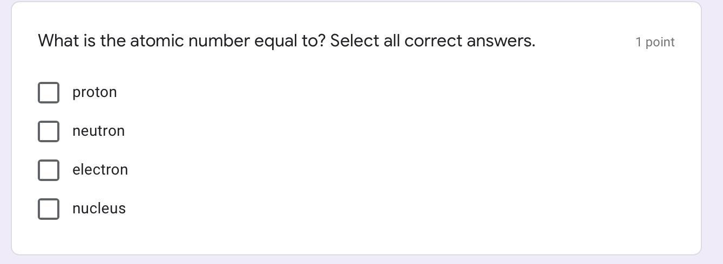Check the proton checkbox
Image resolution: width=723 pixels, height=264 pixels.
pyautogui.click(x=49, y=93)
